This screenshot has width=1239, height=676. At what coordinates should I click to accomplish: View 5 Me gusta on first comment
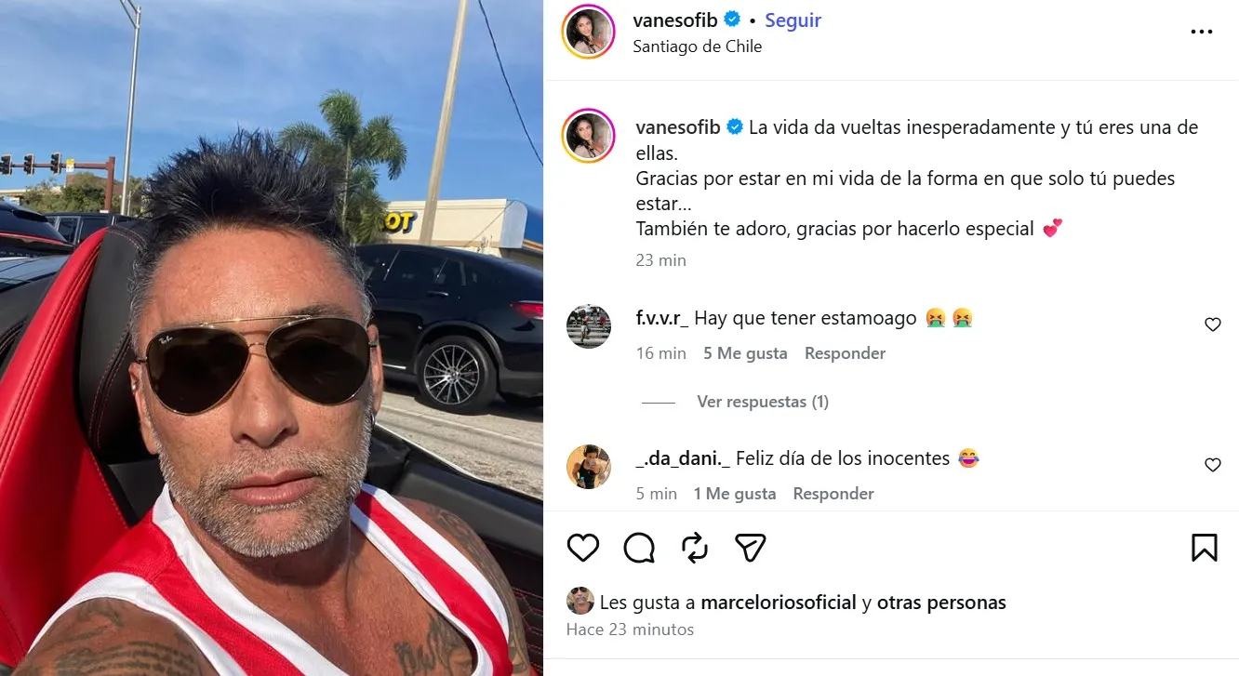click(x=745, y=353)
